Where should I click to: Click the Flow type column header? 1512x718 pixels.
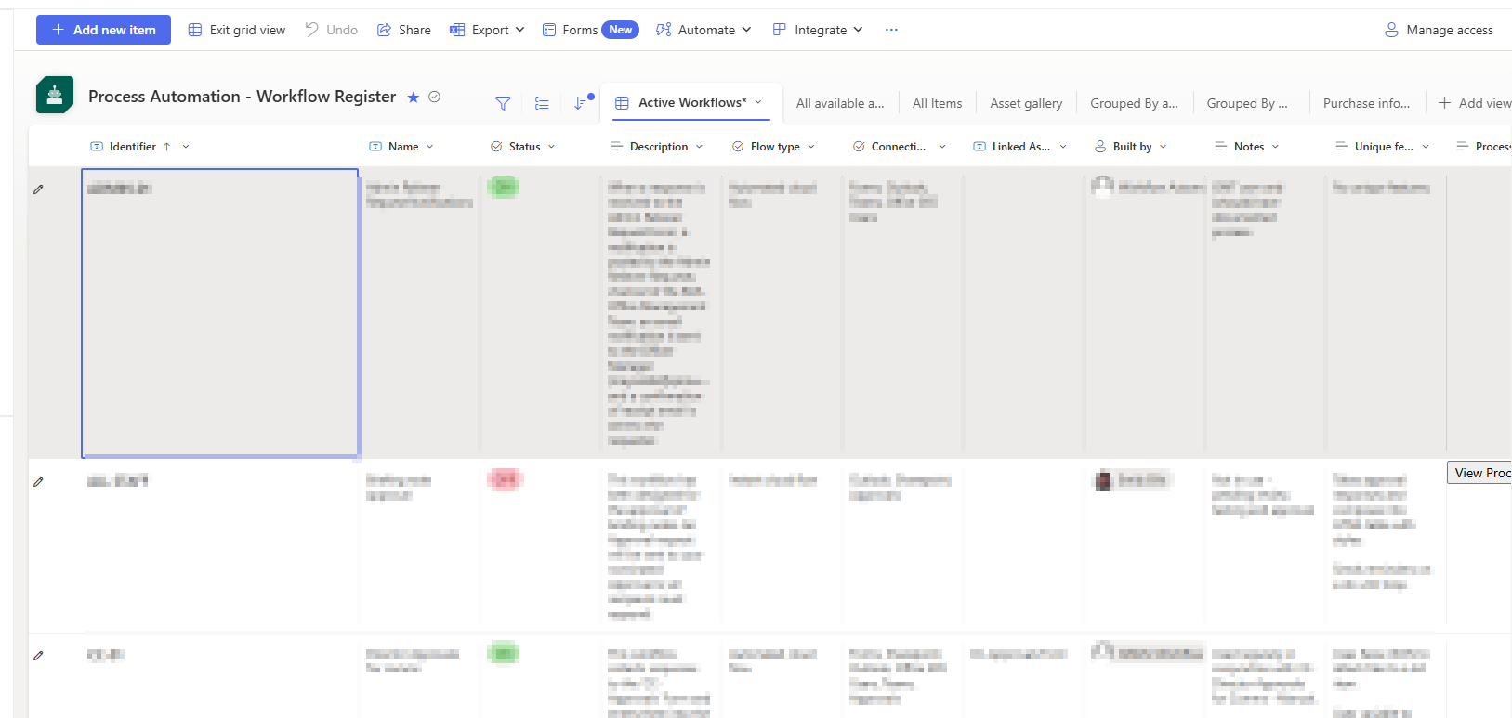[x=773, y=147]
